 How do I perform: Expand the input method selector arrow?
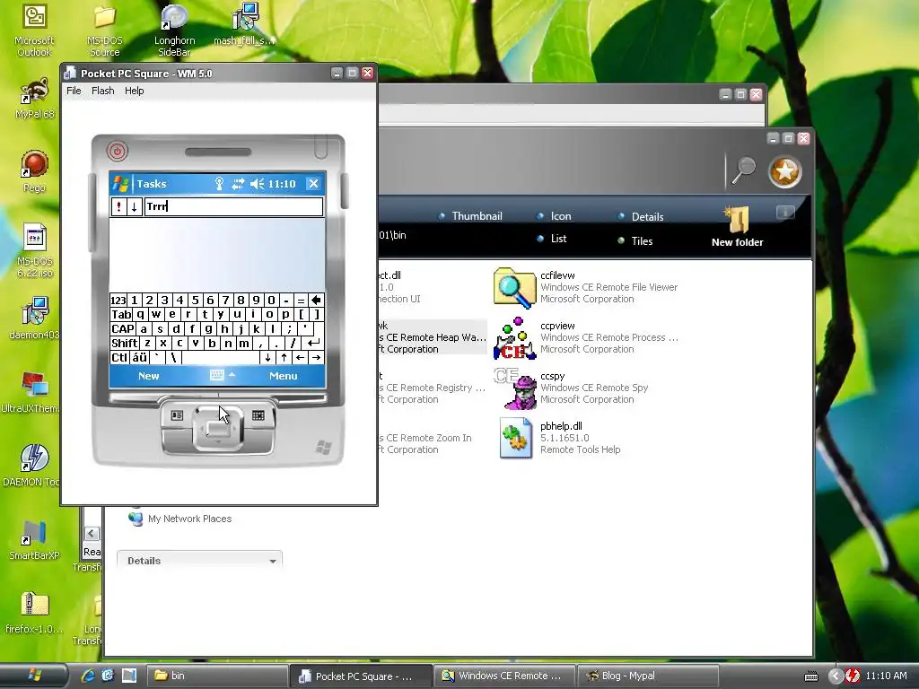(232, 374)
